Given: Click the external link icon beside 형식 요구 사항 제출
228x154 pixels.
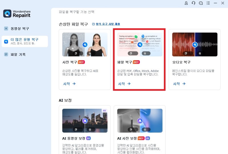Looking at the screenshot, I should (x=93, y=24).
